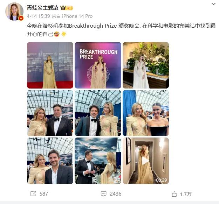
Task: Play the 00:29 hallway video
Action: pyautogui.click(x=146, y=161)
